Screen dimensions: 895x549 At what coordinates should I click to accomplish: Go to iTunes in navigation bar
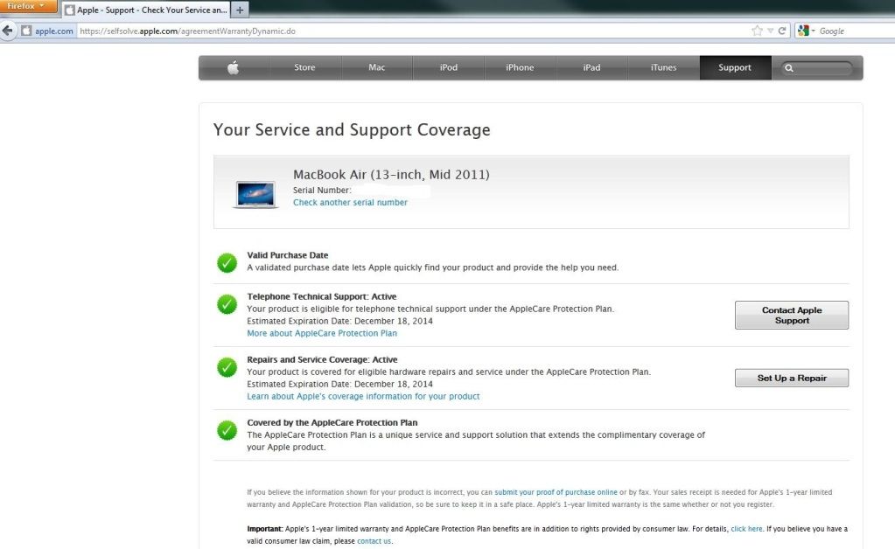pyautogui.click(x=663, y=67)
